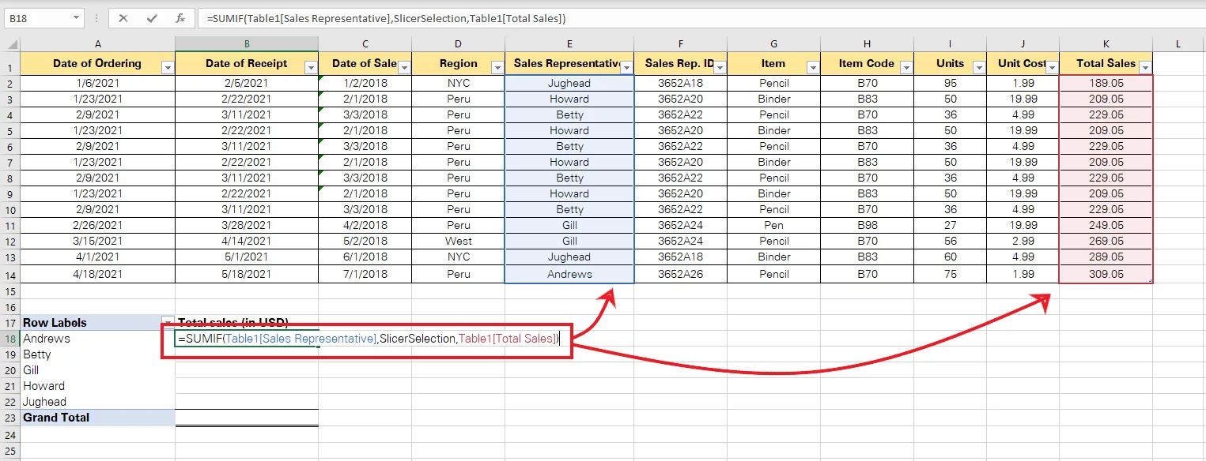Image resolution: width=1206 pixels, height=461 pixels.
Task: Select column E header
Action: [569, 44]
